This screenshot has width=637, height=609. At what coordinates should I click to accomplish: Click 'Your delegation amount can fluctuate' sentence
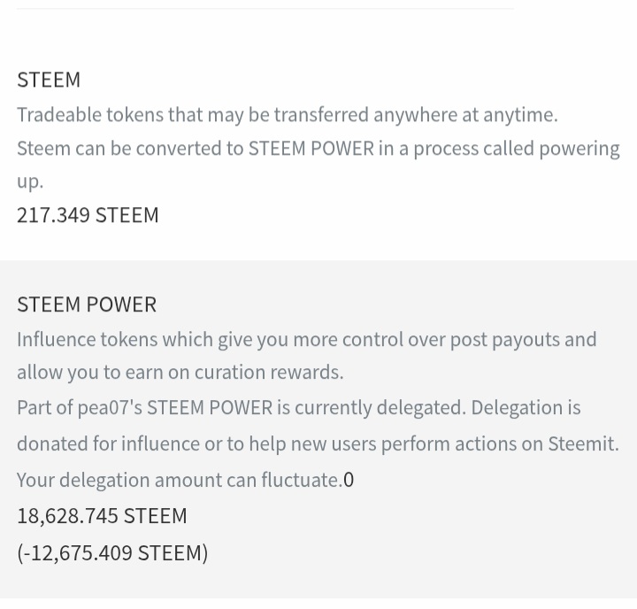pyautogui.click(x=180, y=480)
